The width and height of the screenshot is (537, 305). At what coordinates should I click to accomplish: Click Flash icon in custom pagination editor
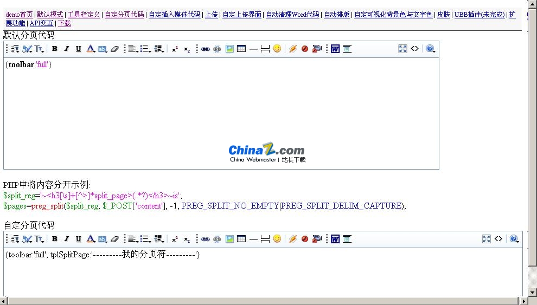[305, 239]
